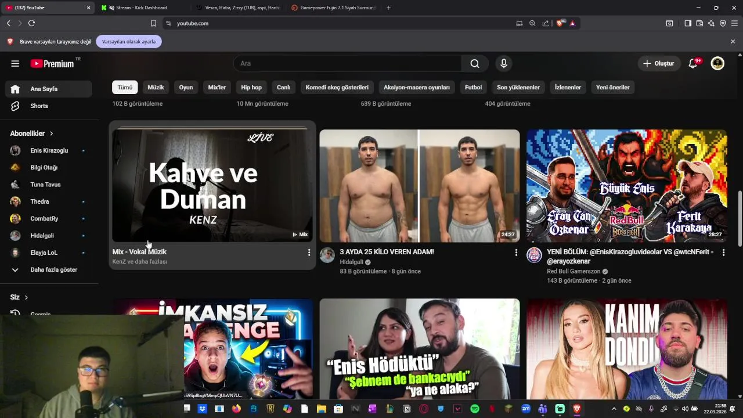Open Leo AI sparkle icon
The height and width of the screenshot is (418, 743).
pyautogui.click(x=711, y=23)
